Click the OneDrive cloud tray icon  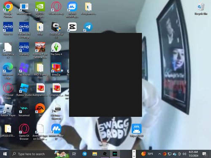pos(174,154)
